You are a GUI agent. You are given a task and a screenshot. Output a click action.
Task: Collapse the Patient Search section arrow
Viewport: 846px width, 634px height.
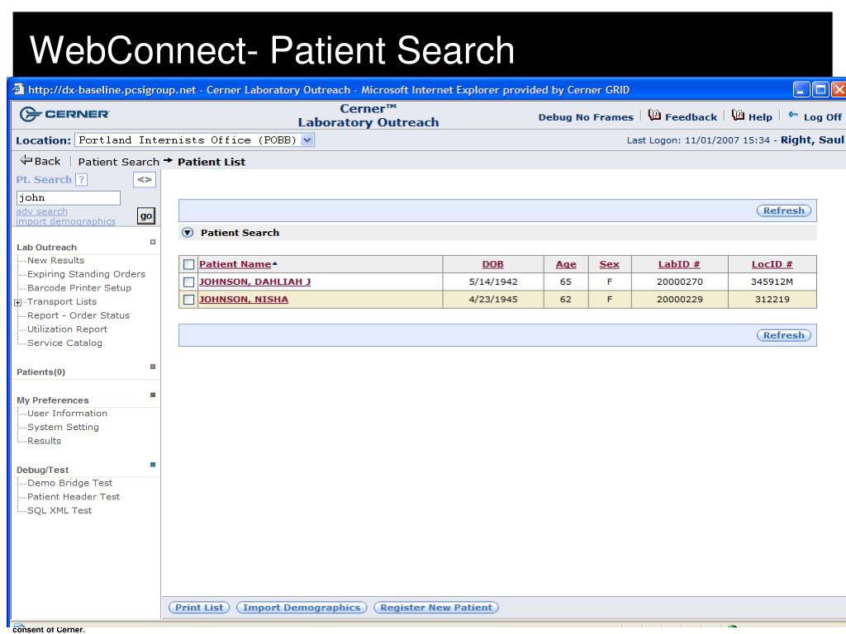point(188,233)
